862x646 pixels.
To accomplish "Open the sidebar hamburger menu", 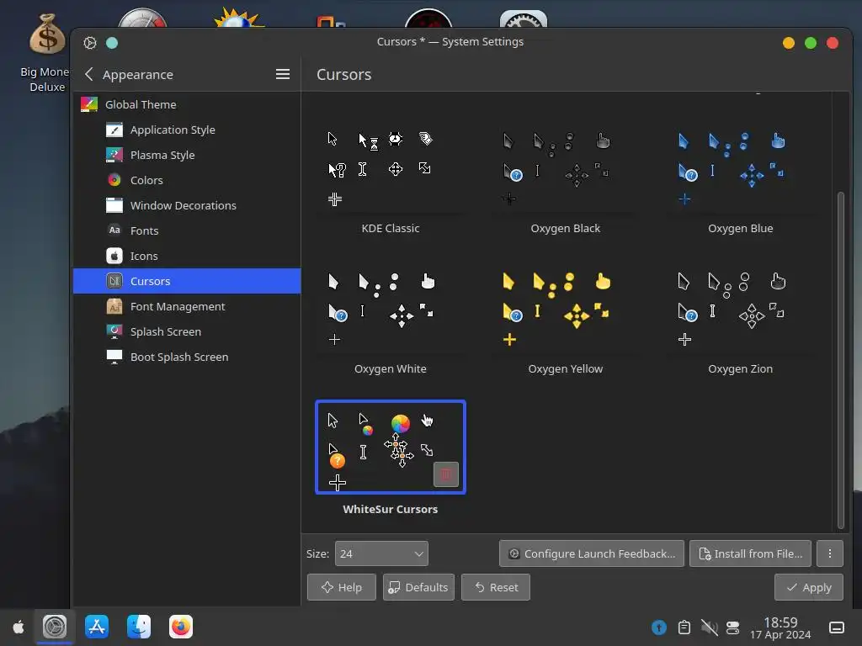I will click(x=283, y=74).
